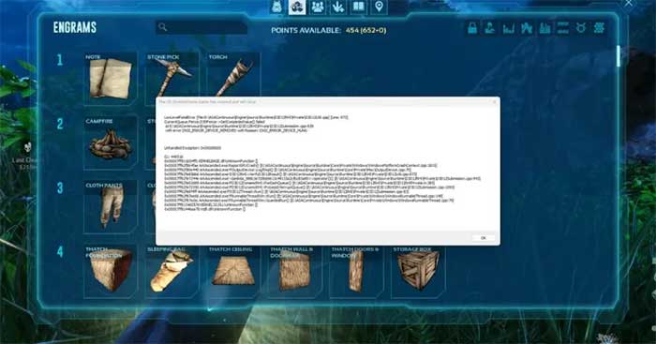Click the two-stacked-bars engram filter icon
The width and height of the screenshot is (656, 344).
tap(562, 28)
